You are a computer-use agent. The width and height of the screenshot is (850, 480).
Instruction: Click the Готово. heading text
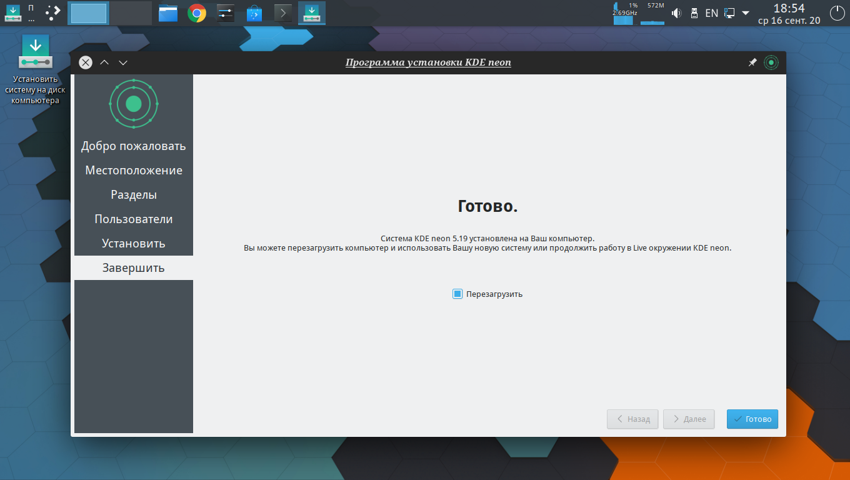pyautogui.click(x=487, y=206)
